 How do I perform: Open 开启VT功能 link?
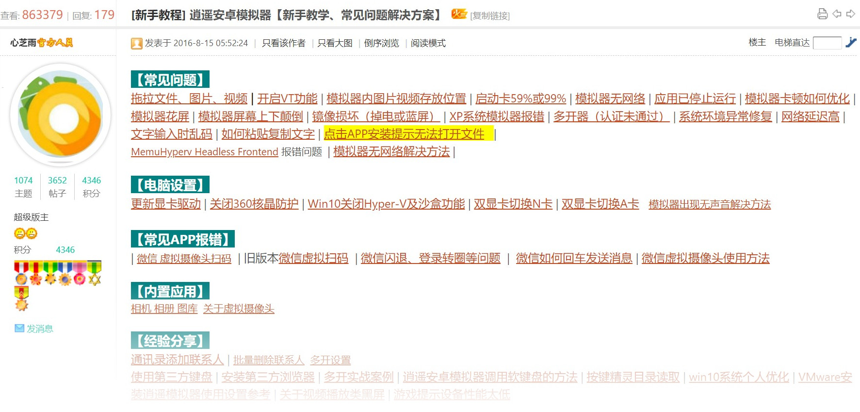[287, 99]
